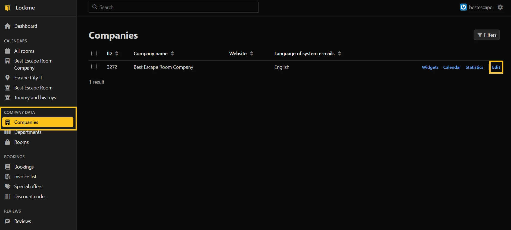Open Widgets link for Best Escape Room Company
This screenshot has width=511, height=230.
coord(430,67)
